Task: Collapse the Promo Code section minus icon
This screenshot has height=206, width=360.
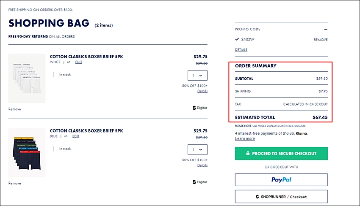Action: (x=326, y=29)
